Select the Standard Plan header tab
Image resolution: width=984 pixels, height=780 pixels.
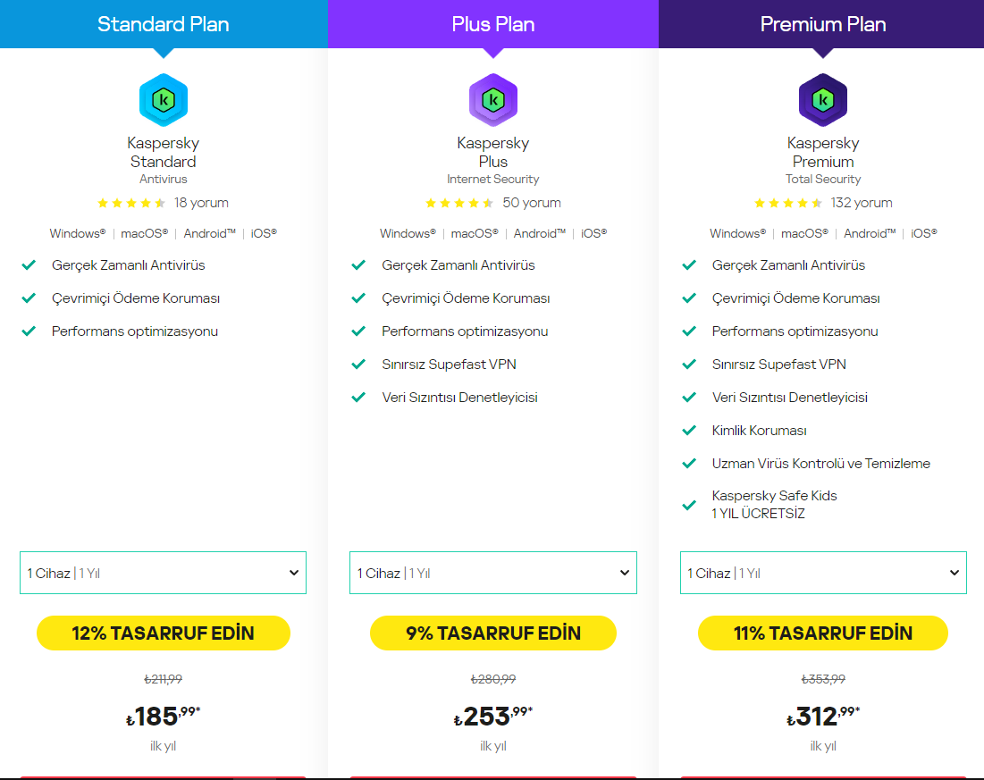tap(164, 24)
